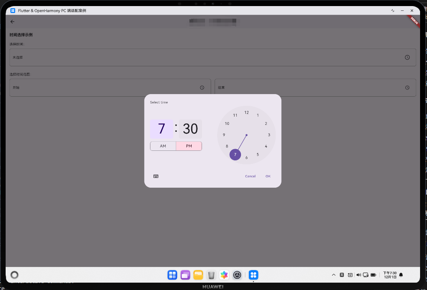Screen dimensions: 427x290
Task: Pick 4 on the clock dial
Action: pos(266,146)
